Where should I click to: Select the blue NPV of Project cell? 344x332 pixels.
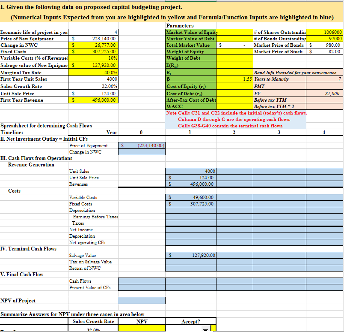(142, 301)
